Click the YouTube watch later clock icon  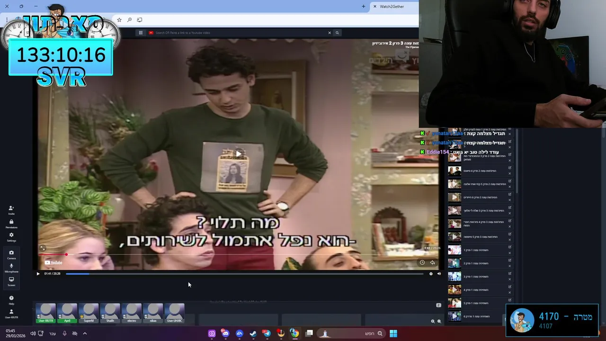point(422,262)
